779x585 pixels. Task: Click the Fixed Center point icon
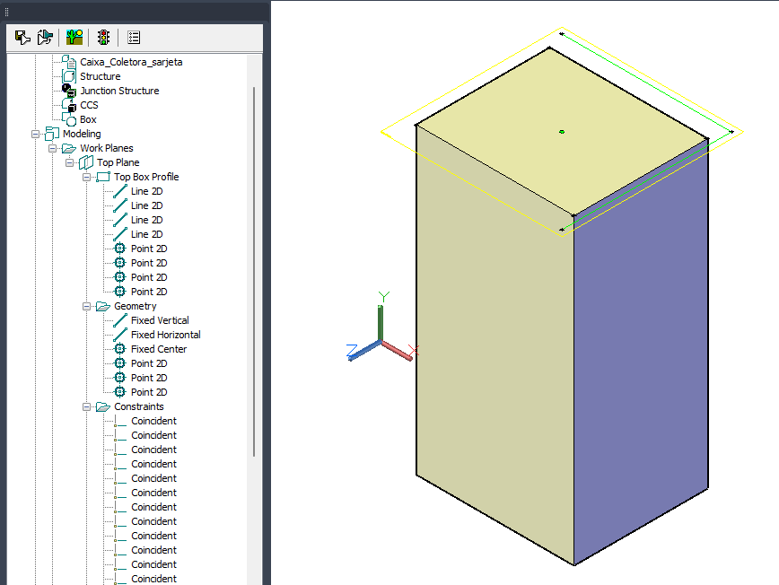click(119, 349)
